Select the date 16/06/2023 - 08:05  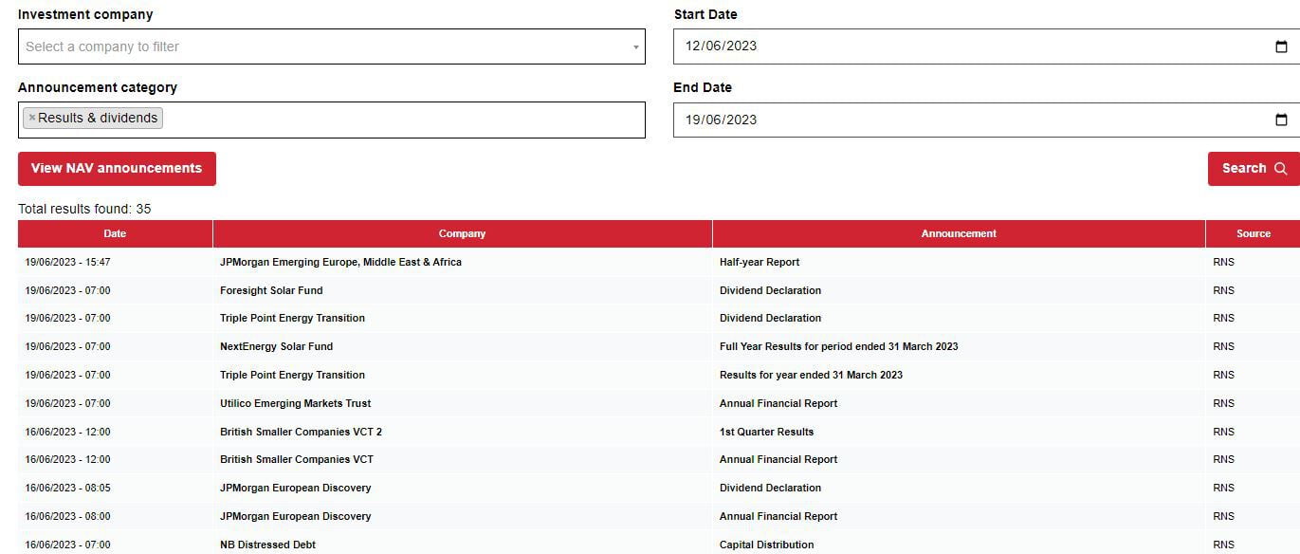pyautogui.click(x=67, y=488)
